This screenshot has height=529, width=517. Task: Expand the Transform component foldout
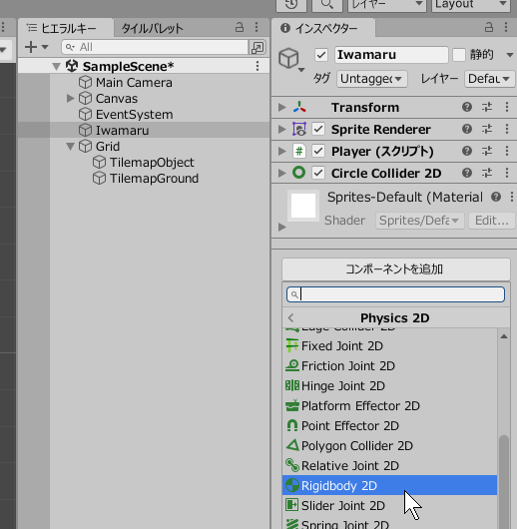(281, 107)
